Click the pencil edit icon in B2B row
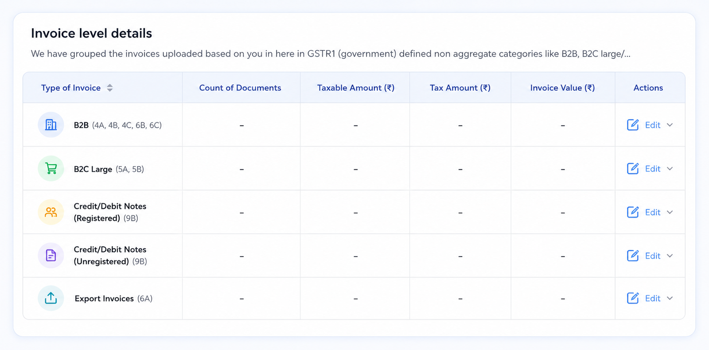 click(x=633, y=125)
